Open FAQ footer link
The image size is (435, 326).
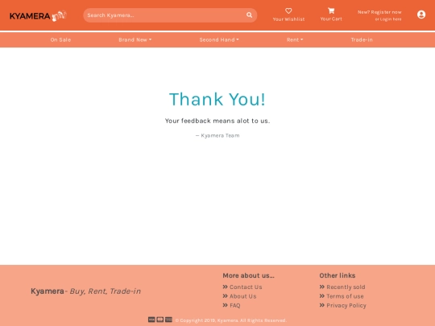(235, 305)
